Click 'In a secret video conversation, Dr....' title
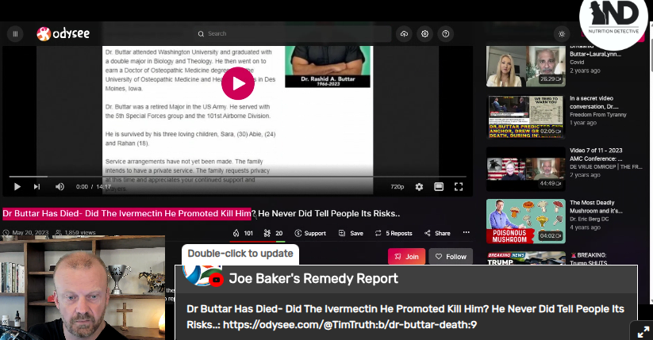The image size is (653, 340). (593, 102)
